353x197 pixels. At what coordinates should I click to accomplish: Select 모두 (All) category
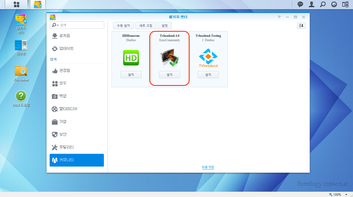(77, 83)
